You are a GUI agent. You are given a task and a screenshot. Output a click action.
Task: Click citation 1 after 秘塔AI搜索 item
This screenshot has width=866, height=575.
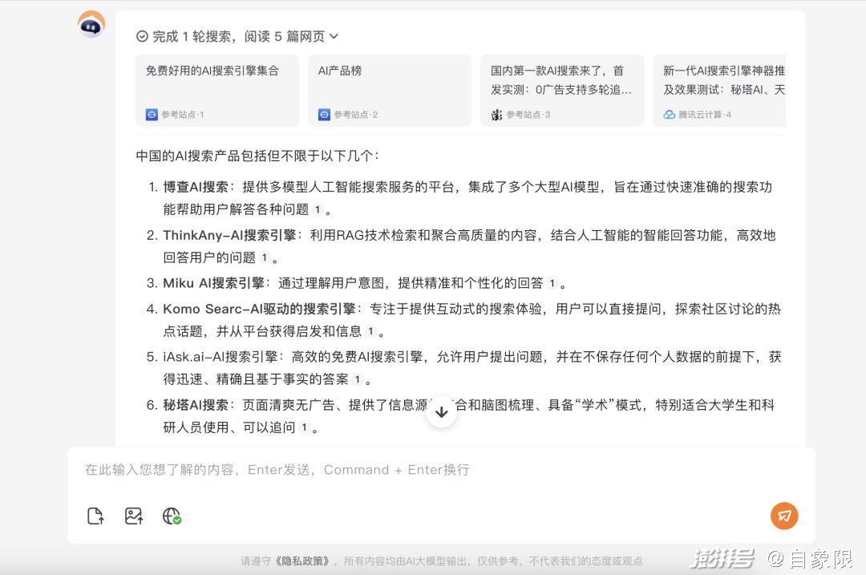point(304,427)
